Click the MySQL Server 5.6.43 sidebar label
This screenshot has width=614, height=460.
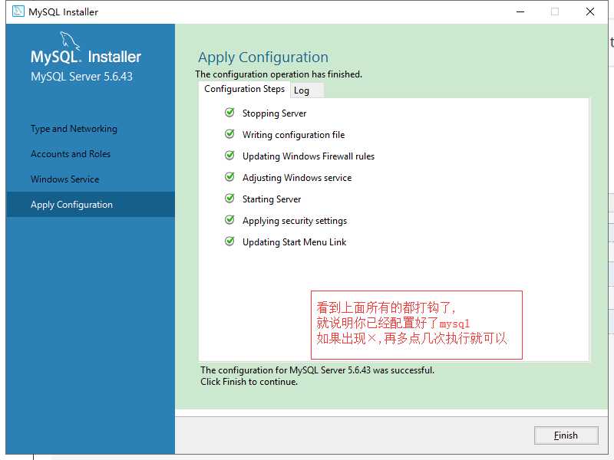click(81, 77)
